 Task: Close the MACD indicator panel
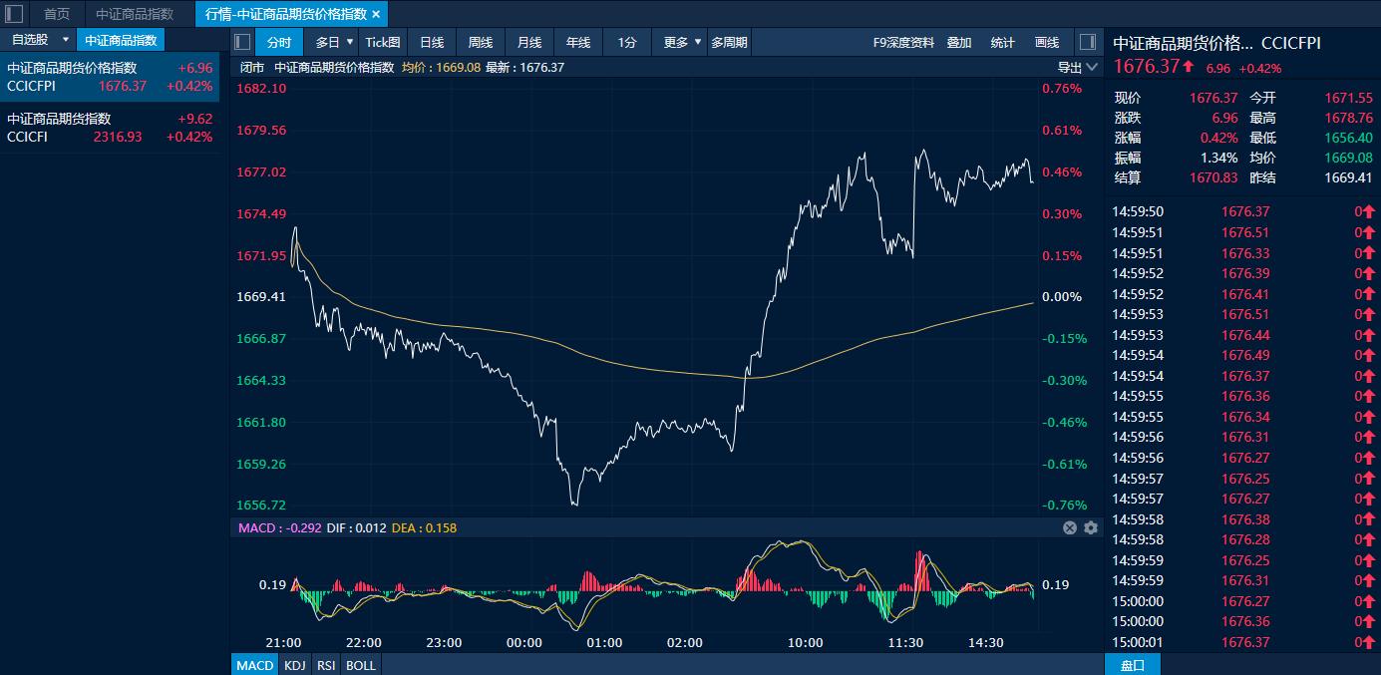1070,527
